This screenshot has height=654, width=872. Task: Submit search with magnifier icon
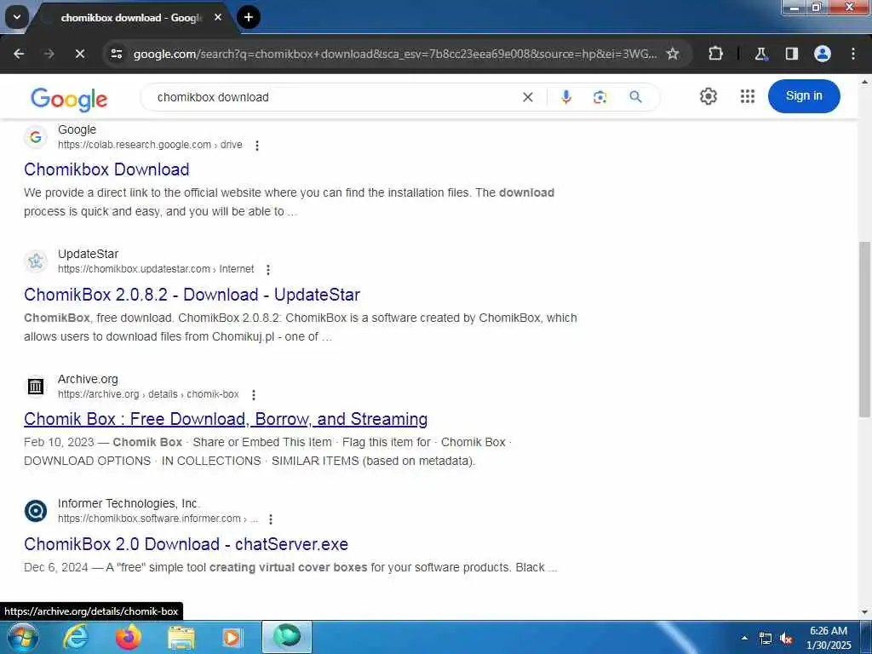pos(635,97)
